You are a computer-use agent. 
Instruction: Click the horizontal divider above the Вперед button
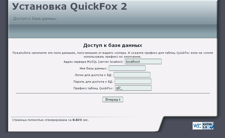[113, 93]
